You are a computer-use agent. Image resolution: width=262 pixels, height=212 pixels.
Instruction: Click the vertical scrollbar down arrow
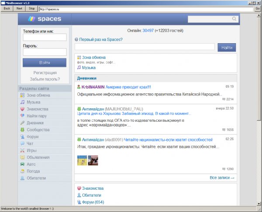[x=259, y=204]
